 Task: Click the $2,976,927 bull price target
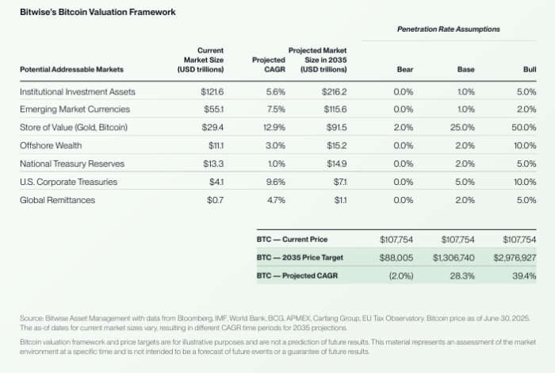coord(515,257)
